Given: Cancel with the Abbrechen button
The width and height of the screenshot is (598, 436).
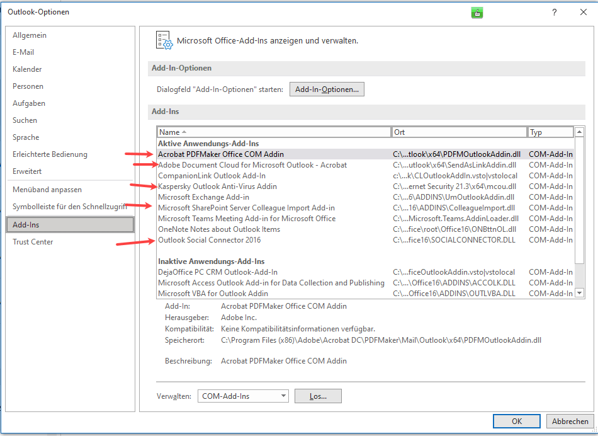Looking at the screenshot, I should pyautogui.click(x=570, y=421).
